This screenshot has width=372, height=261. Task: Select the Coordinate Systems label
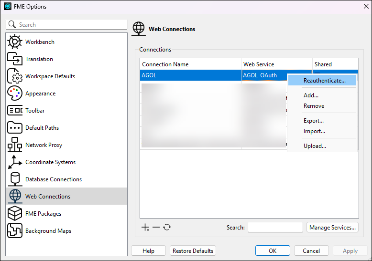coord(50,162)
